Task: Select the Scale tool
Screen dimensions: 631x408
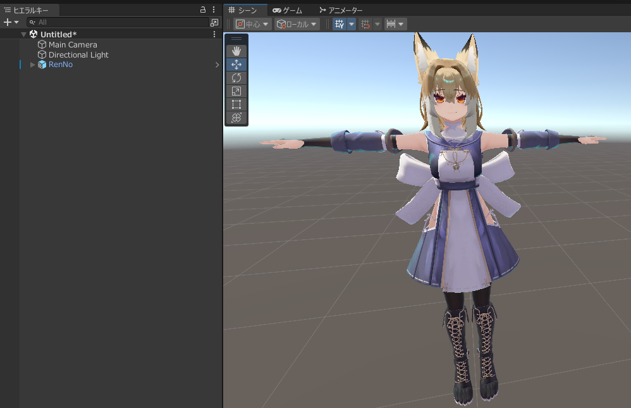Action: point(236,91)
